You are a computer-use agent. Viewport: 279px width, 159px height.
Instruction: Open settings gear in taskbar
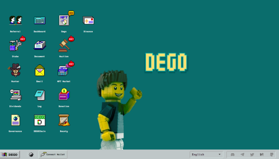[31, 155]
